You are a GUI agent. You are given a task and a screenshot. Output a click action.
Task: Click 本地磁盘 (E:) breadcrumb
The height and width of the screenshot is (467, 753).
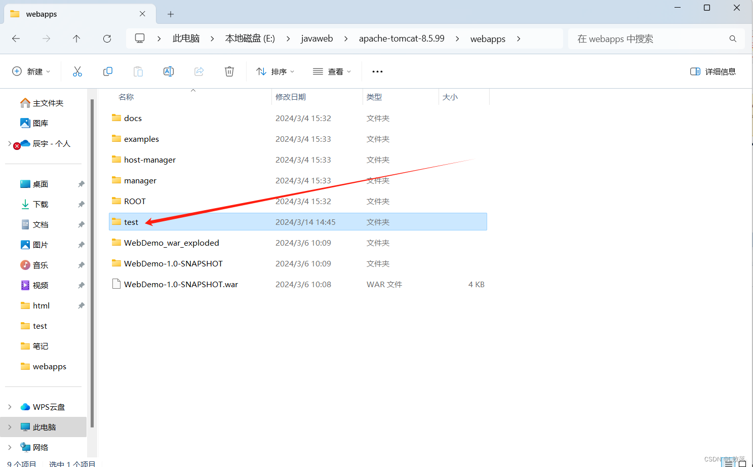pos(250,38)
